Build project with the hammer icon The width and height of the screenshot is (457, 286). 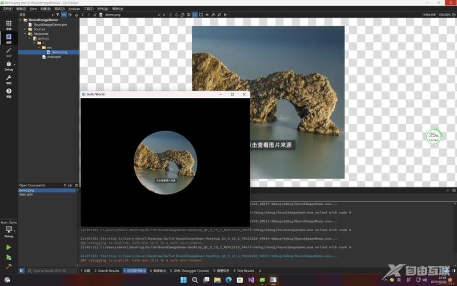(x=9, y=267)
